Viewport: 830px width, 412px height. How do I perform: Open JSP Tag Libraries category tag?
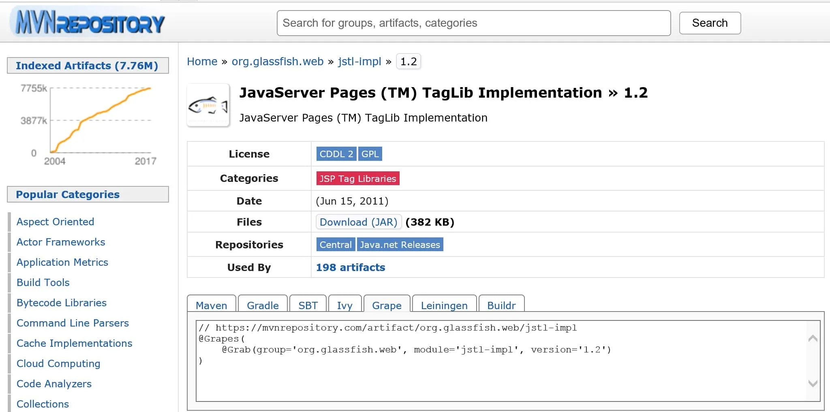pos(358,178)
